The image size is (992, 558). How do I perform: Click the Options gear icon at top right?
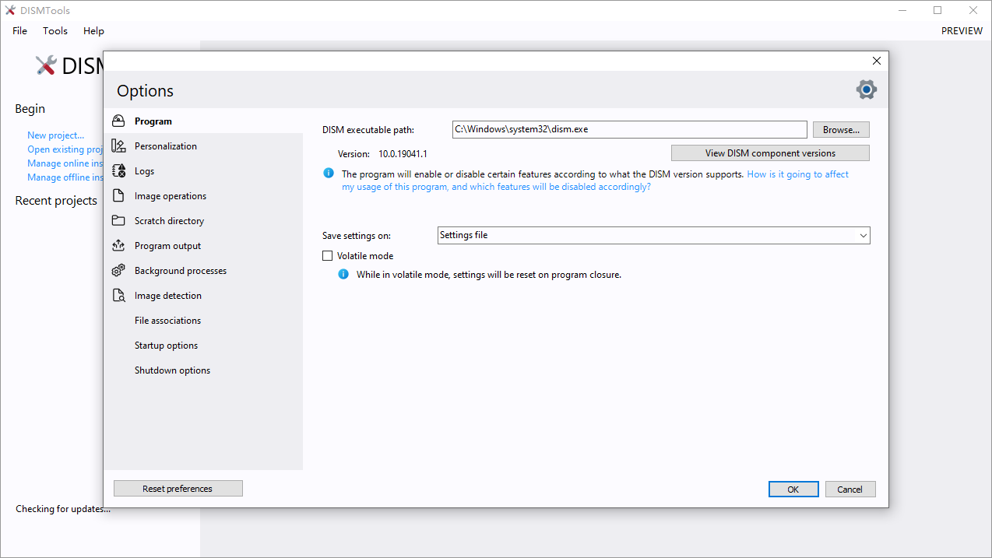(866, 89)
